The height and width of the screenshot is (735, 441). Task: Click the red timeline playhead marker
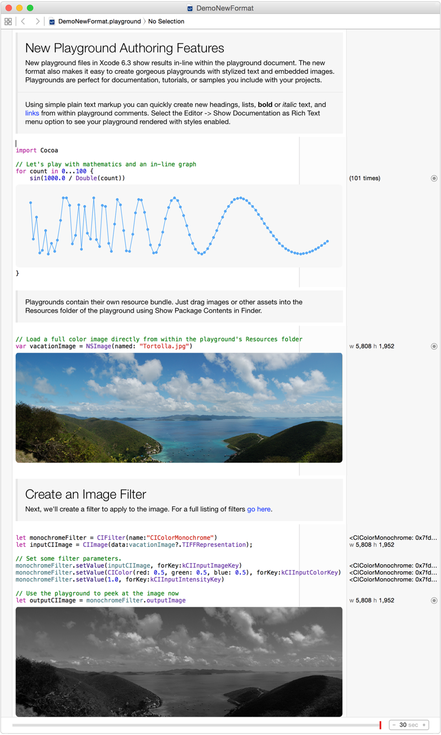tap(380, 725)
